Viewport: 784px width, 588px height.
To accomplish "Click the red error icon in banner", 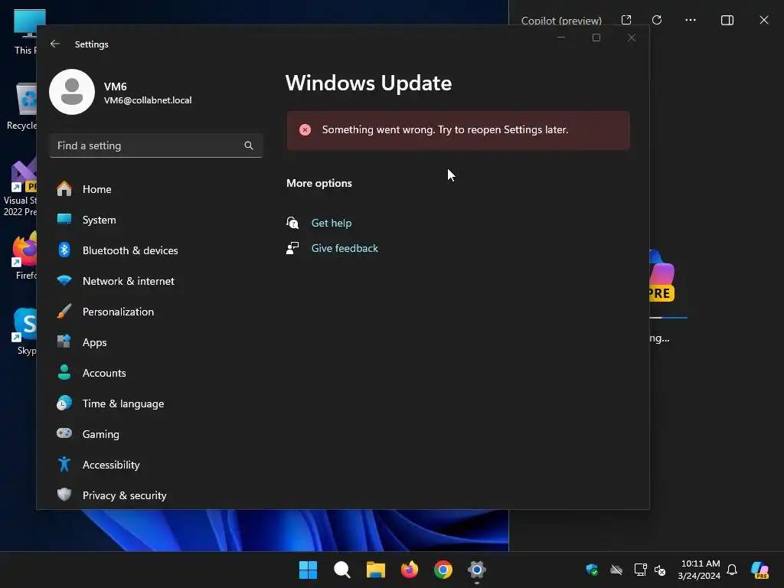I will [305, 130].
